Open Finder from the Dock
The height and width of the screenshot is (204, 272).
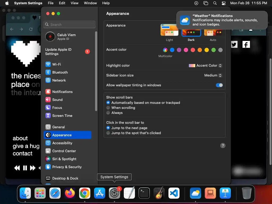pyautogui.click(x=25, y=193)
